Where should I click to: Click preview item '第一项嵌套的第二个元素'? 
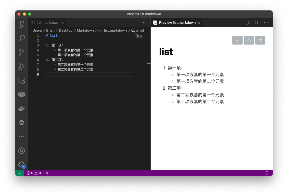pyautogui.click(x=200, y=81)
